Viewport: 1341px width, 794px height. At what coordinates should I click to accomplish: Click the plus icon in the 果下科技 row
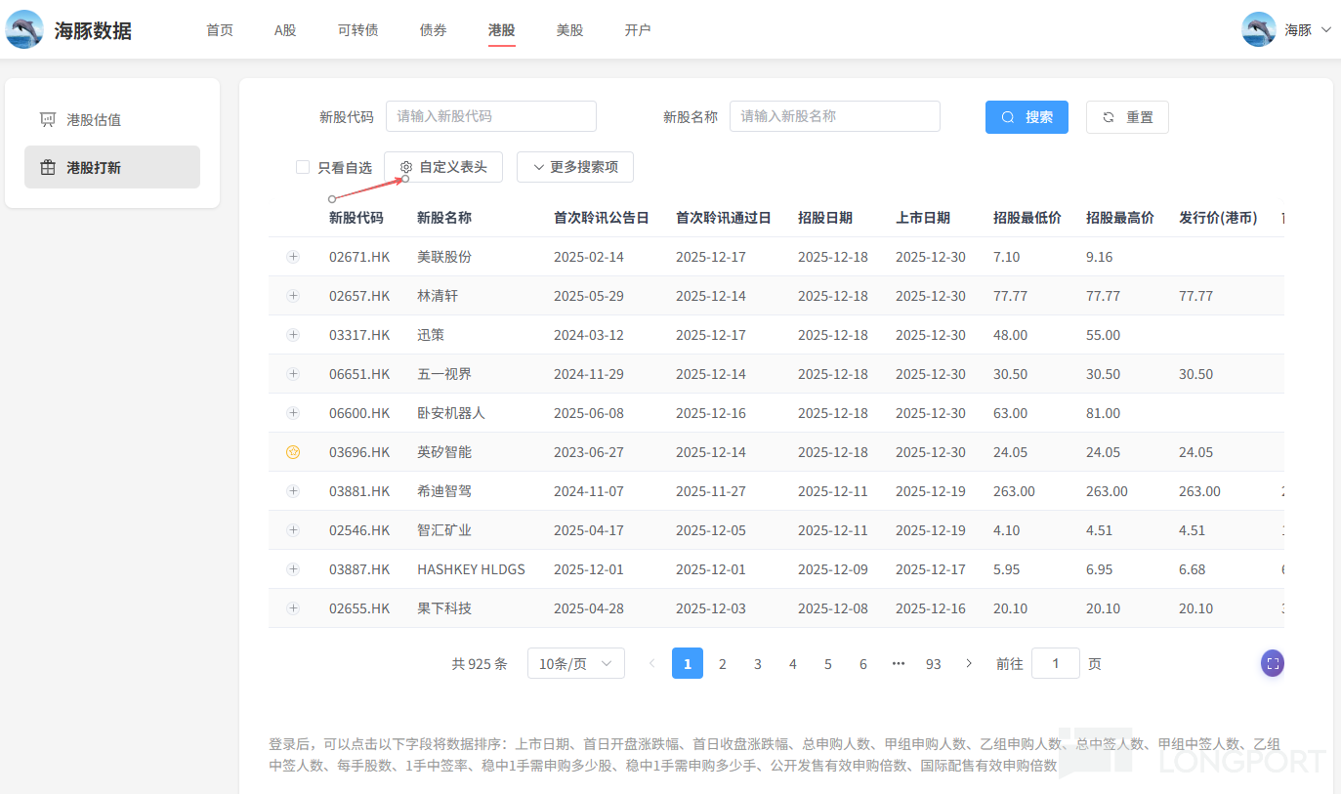(x=293, y=608)
